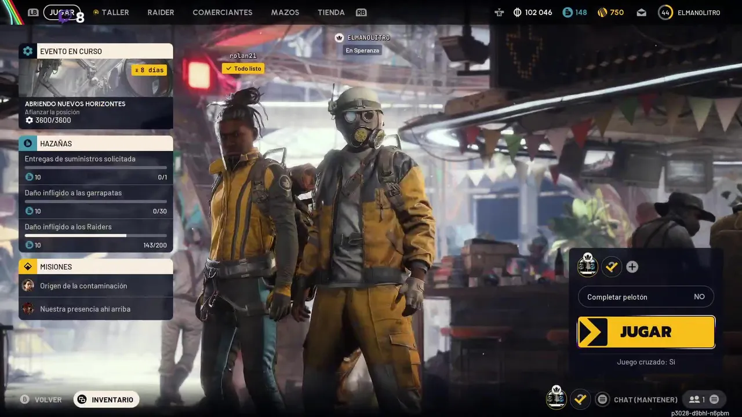742x417 pixels.
Task: Click the level 44 player badge
Action: [x=665, y=12]
